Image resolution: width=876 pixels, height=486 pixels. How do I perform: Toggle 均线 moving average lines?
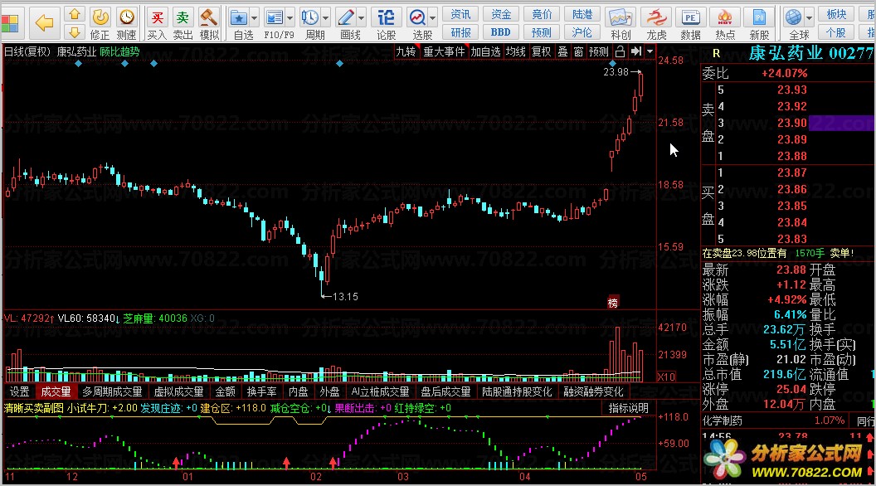(x=516, y=51)
